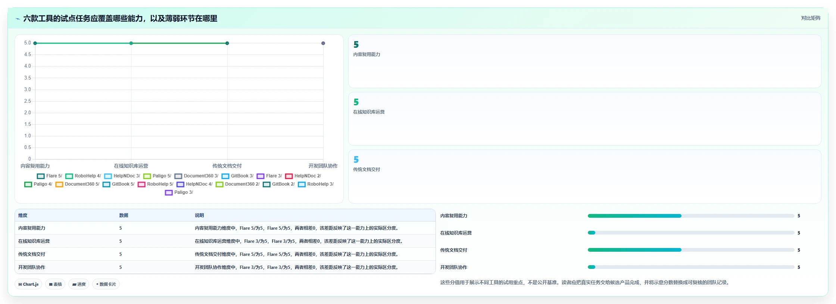Click the RoboHelp 5/ legend color box
The height and width of the screenshot is (304, 836).
click(x=141, y=184)
